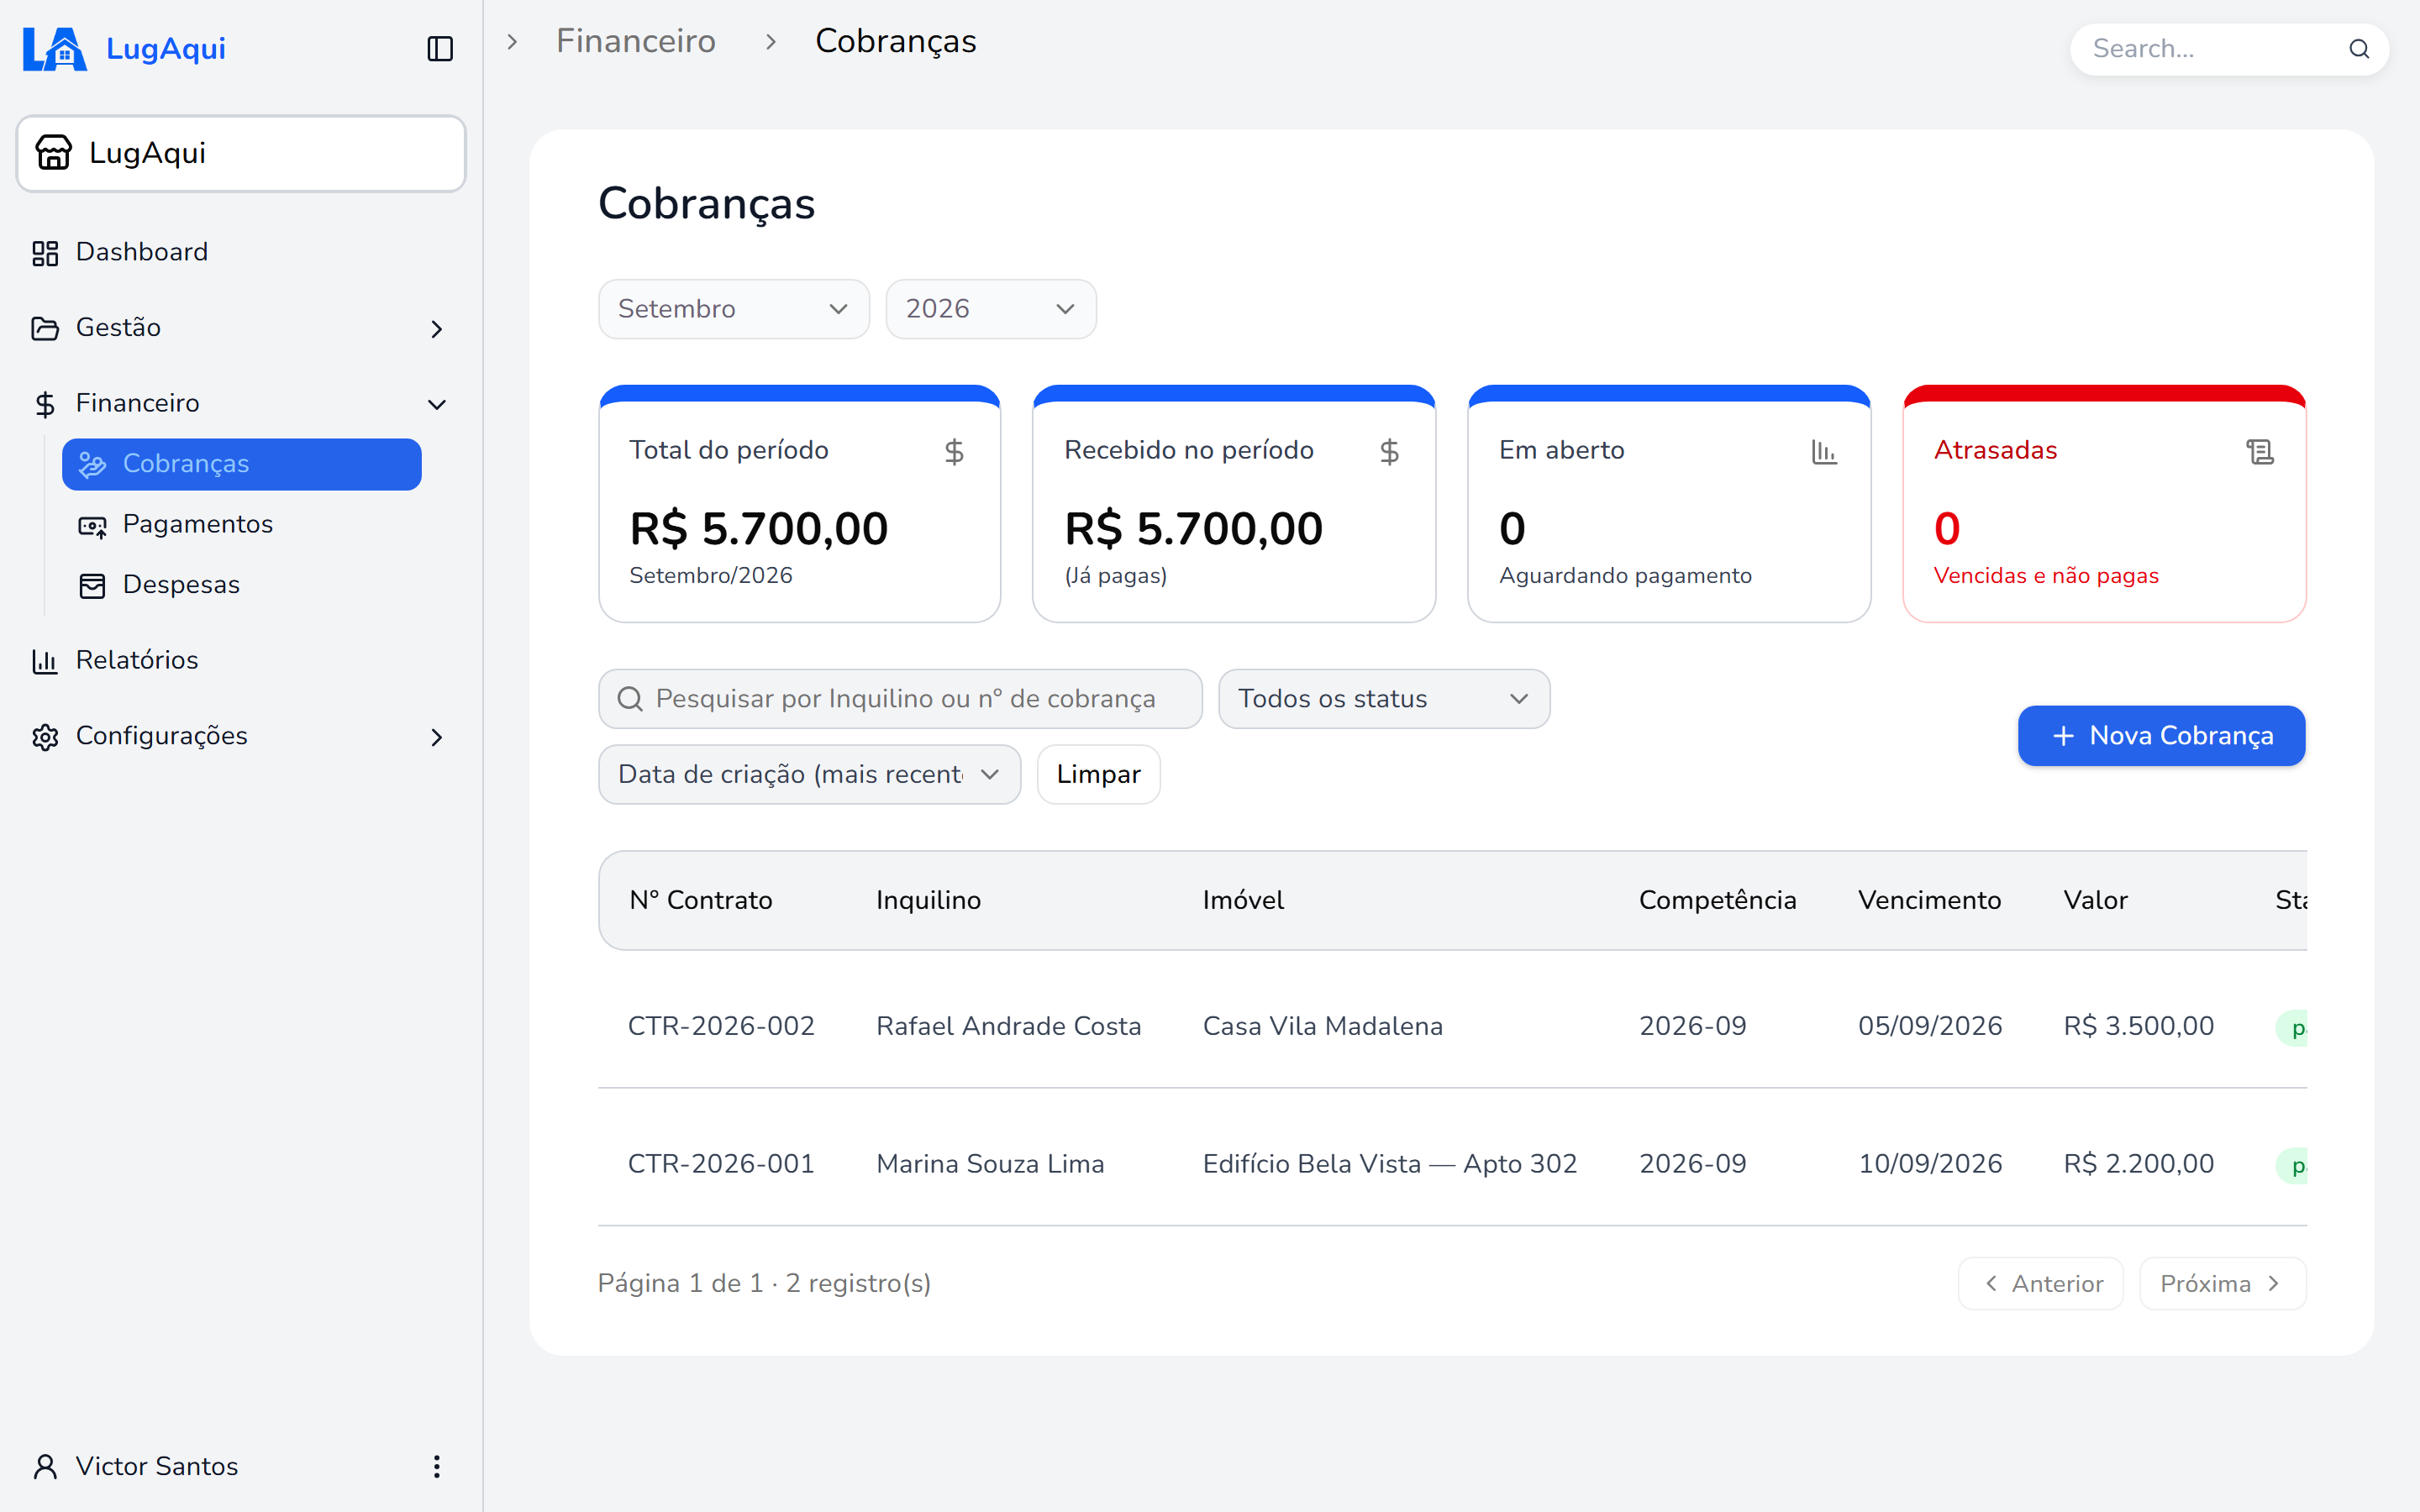
Task: Click the dollar icon on Recebido no período card
Action: (1389, 452)
